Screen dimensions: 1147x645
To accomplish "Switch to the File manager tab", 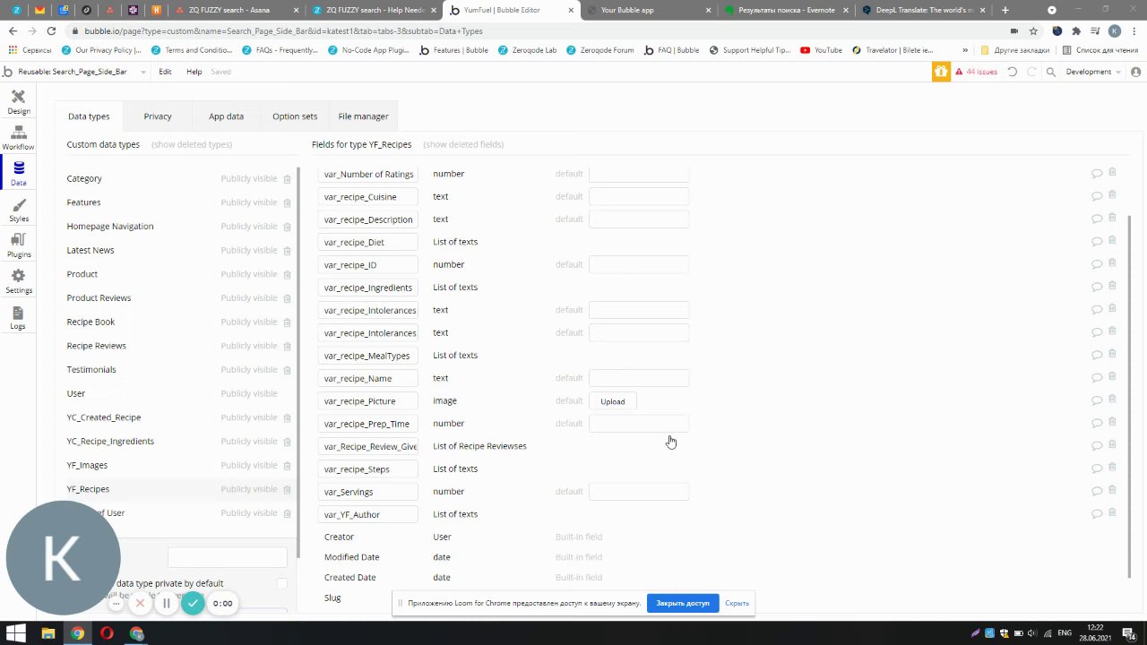I will (363, 116).
